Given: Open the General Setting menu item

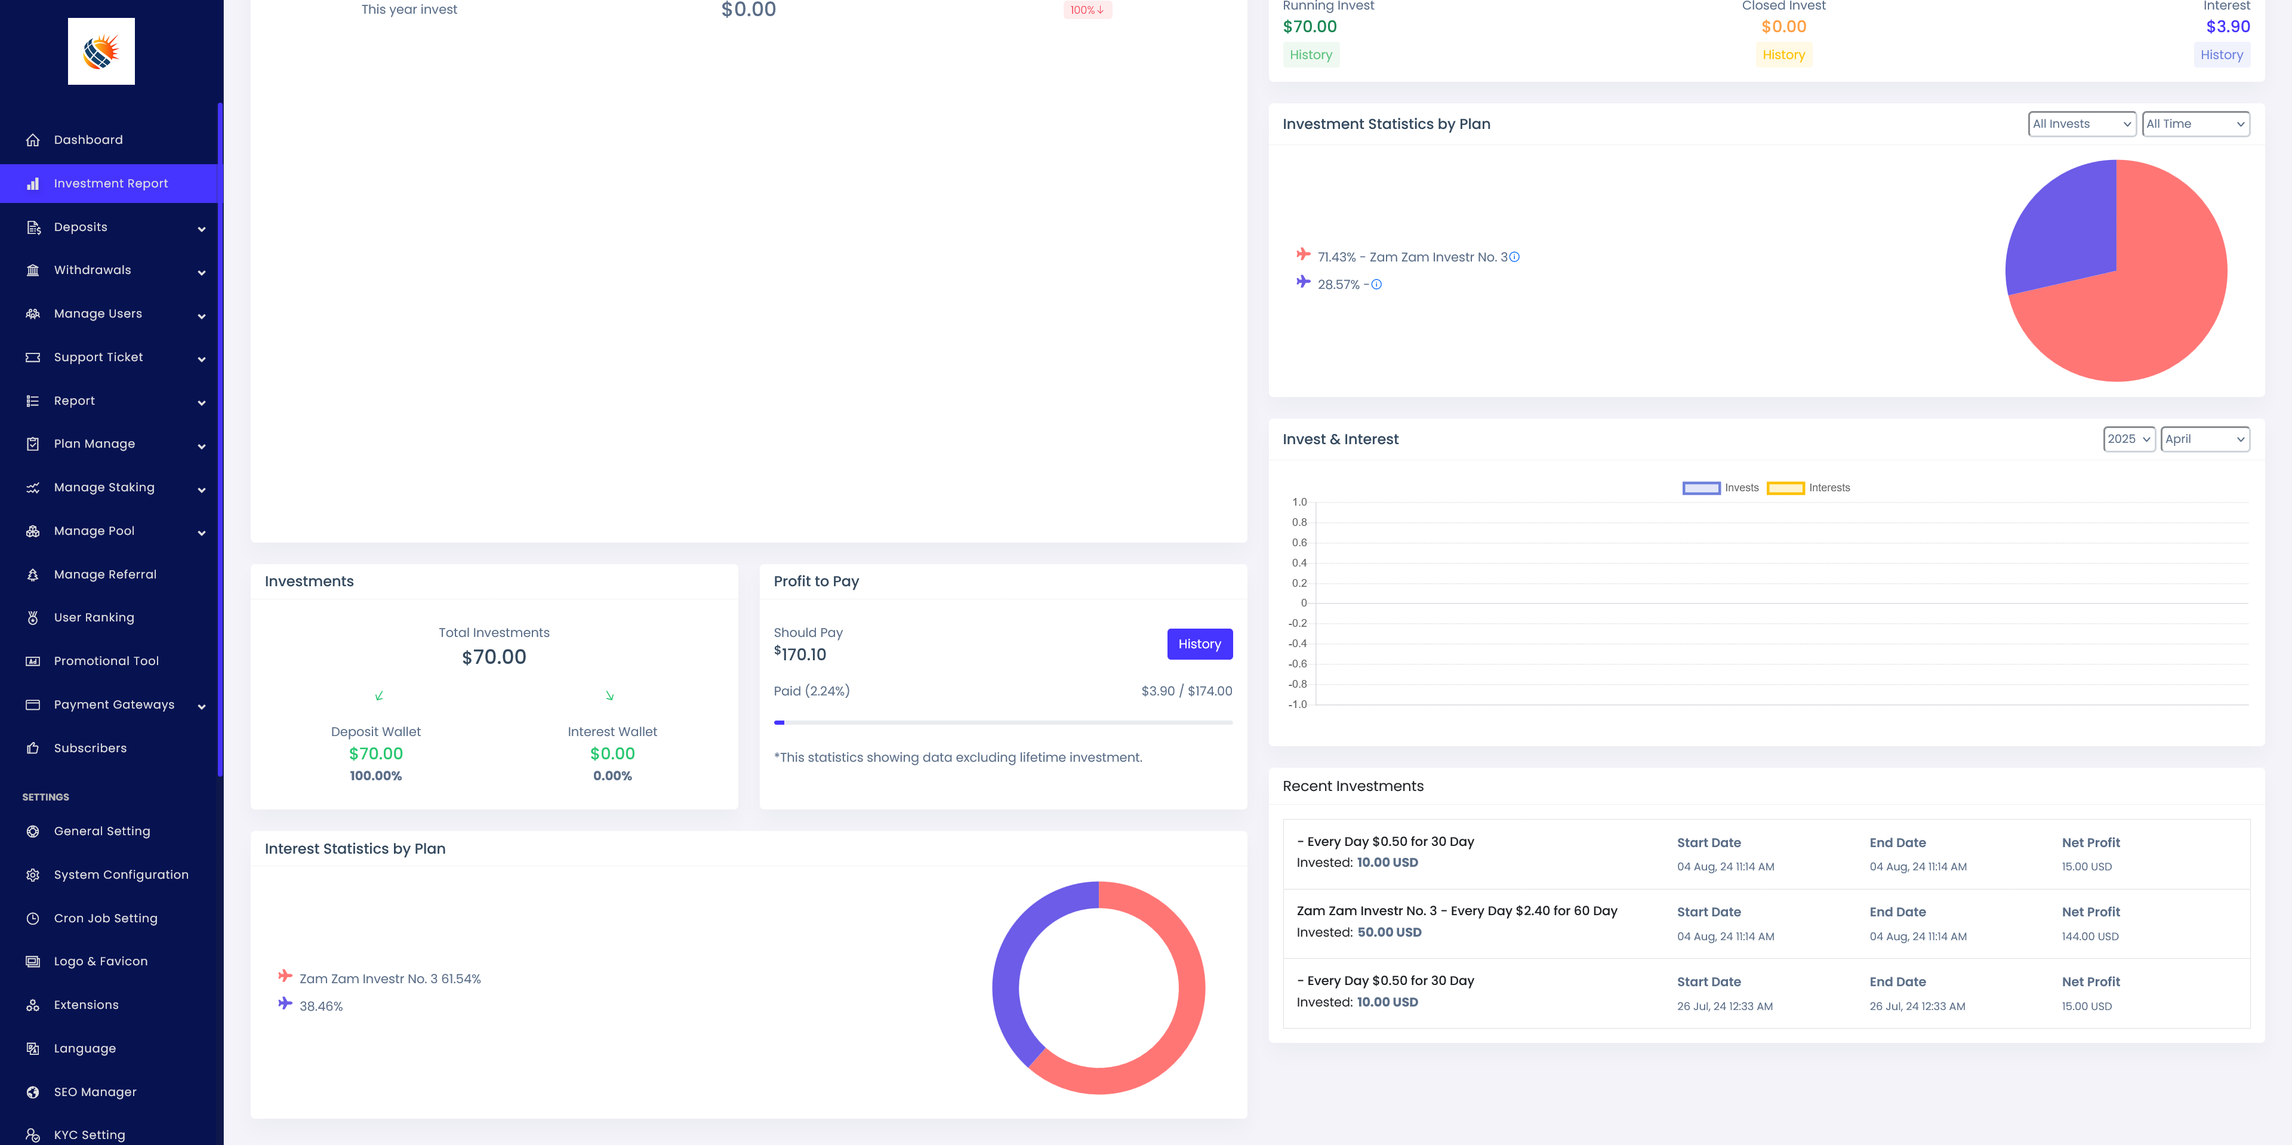Looking at the screenshot, I should [x=101, y=831].
